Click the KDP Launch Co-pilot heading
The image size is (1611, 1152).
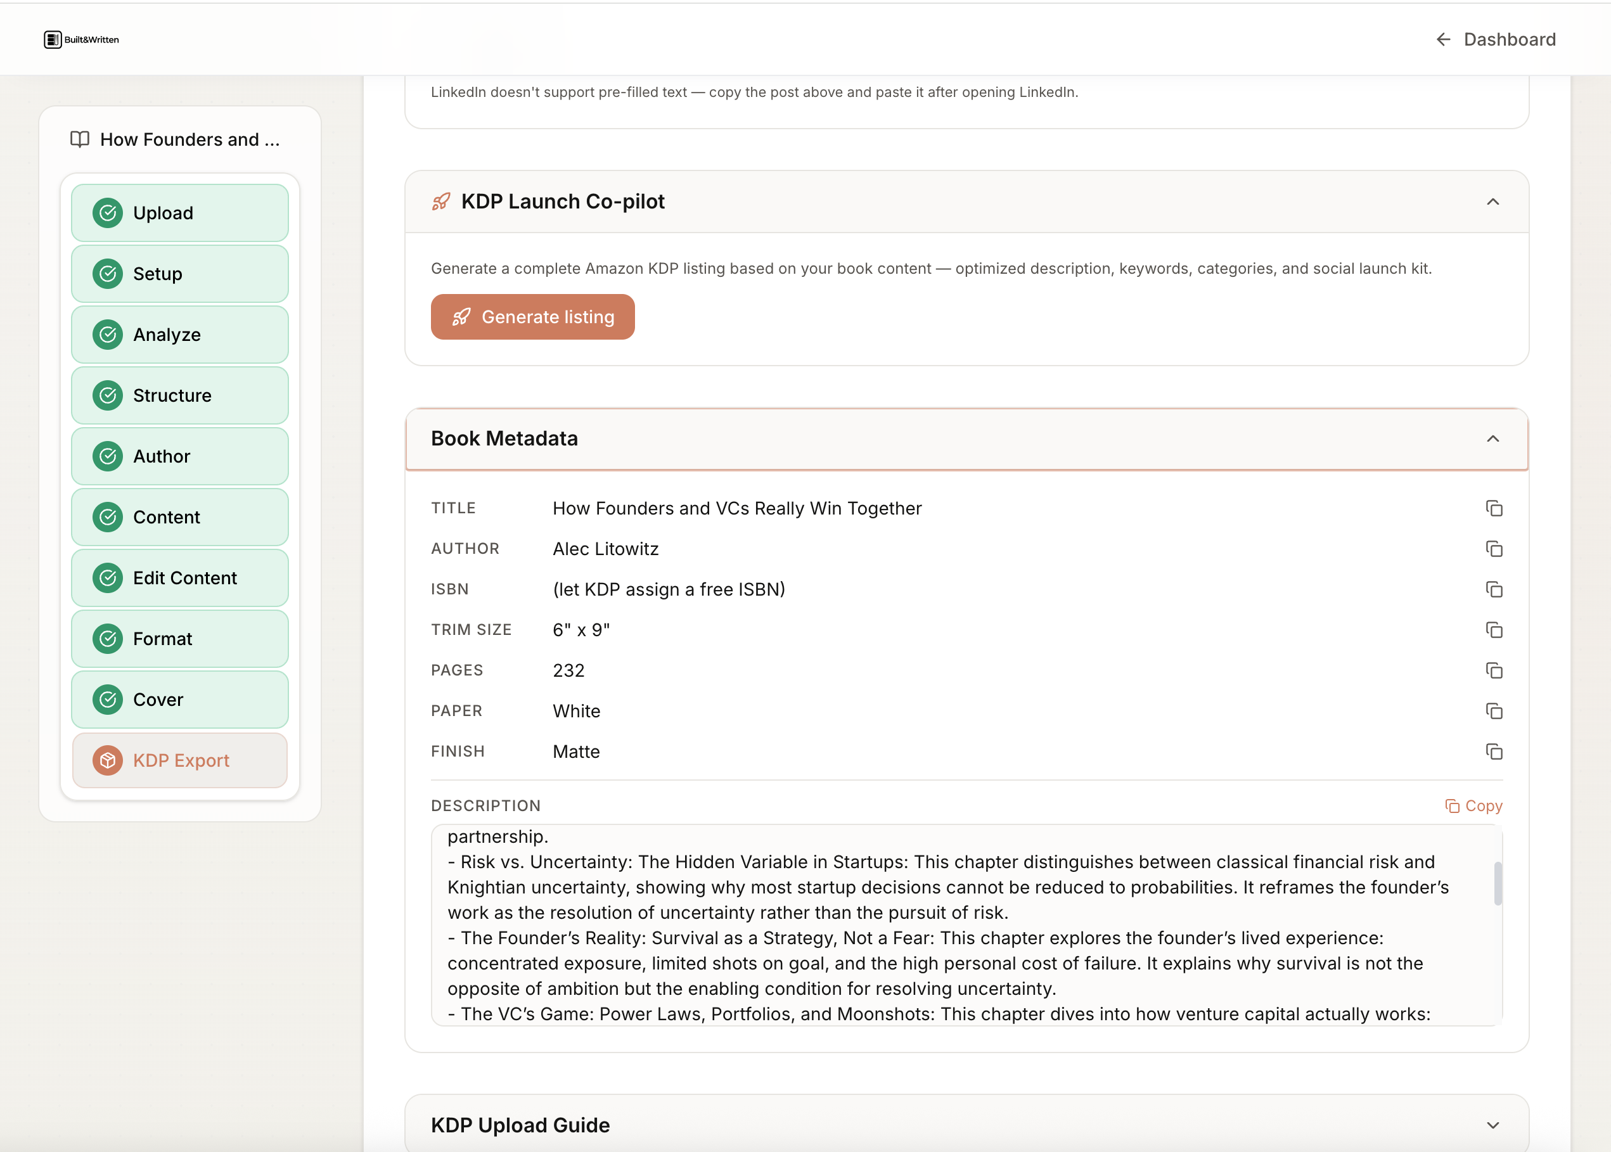pyautogui.click(x=563, y=202)
